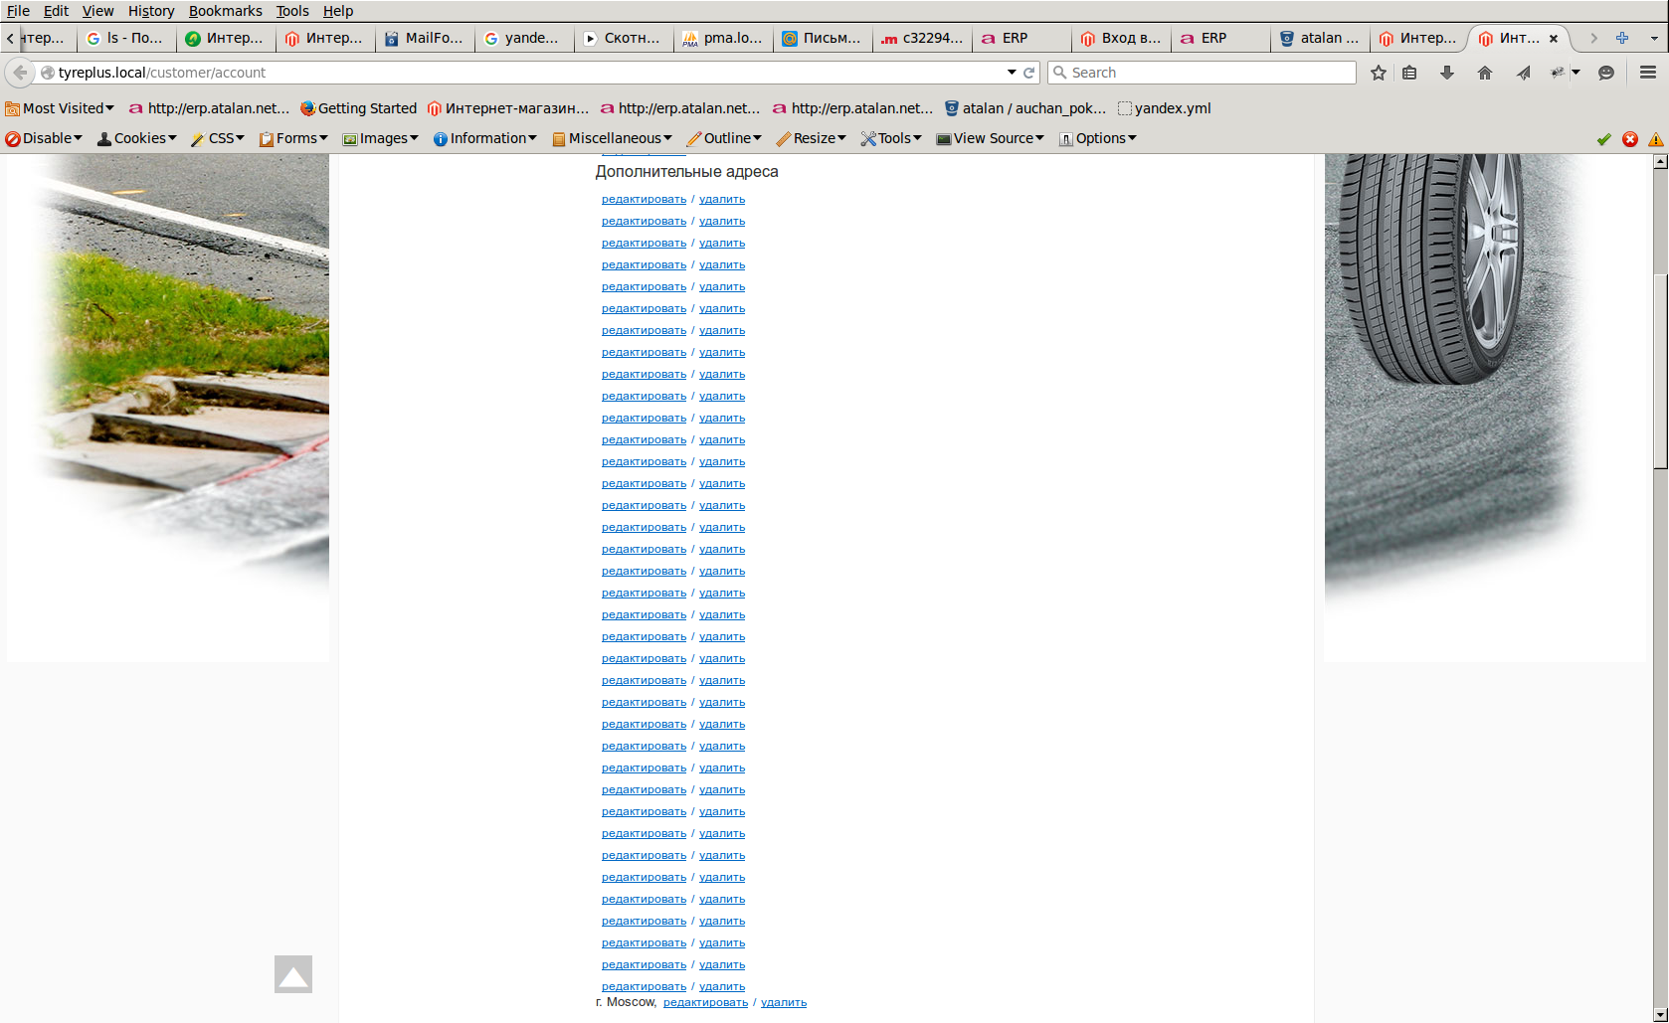Click the red error X status icon
1669x1023 pixels.
click(1630, 139)
